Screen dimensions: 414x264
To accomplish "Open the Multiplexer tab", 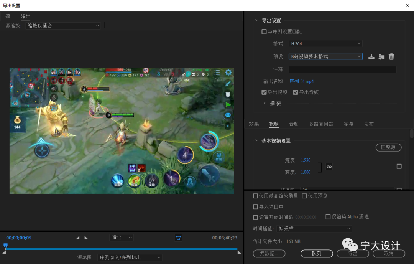I will [x=321, y=124].
